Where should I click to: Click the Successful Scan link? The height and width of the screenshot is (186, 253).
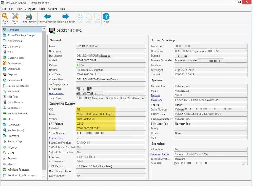point(160,154)
